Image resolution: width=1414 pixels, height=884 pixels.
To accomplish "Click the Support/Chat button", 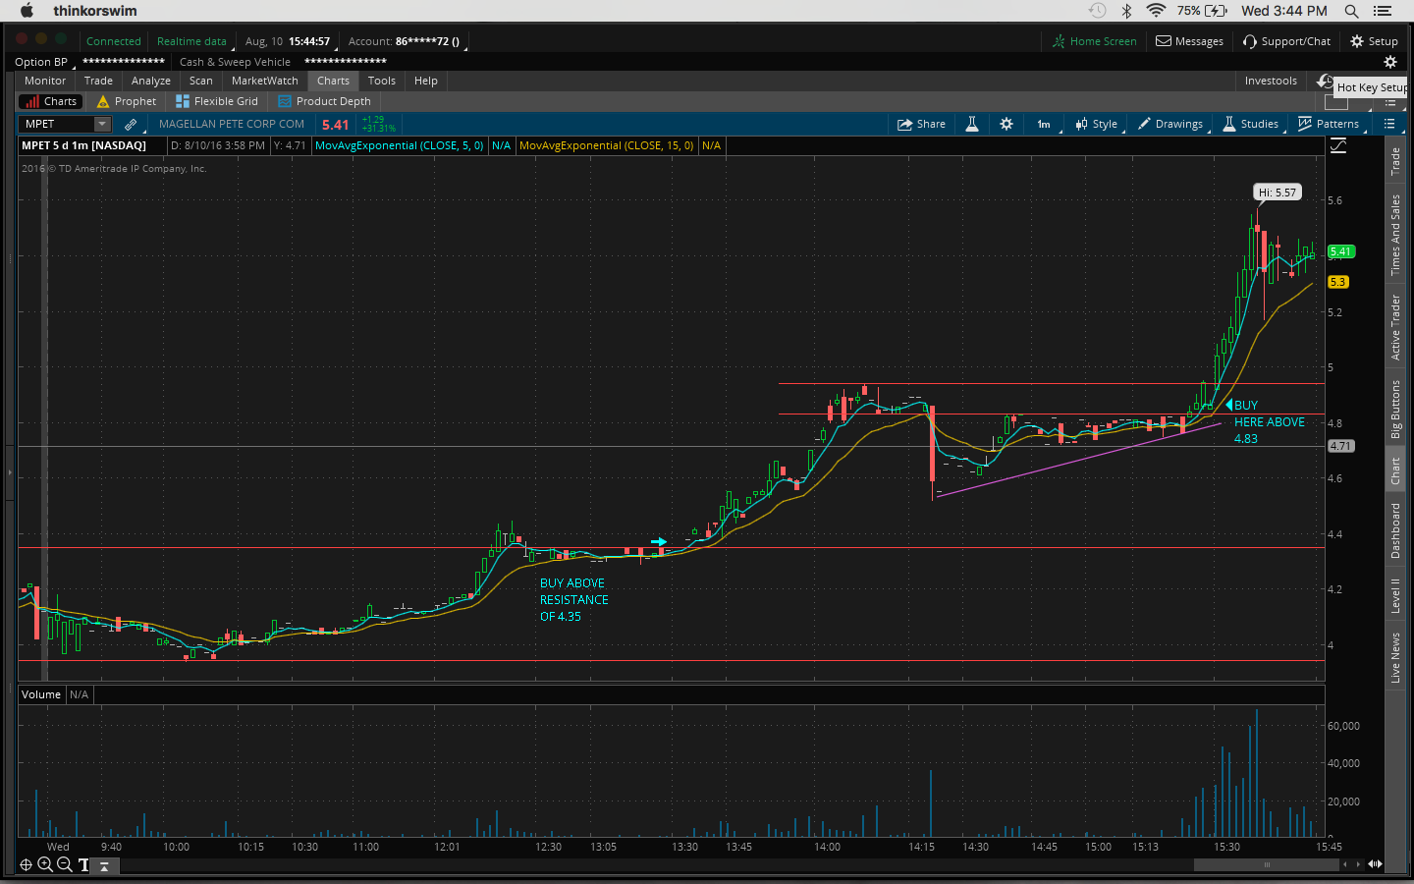I will 1286,41.
